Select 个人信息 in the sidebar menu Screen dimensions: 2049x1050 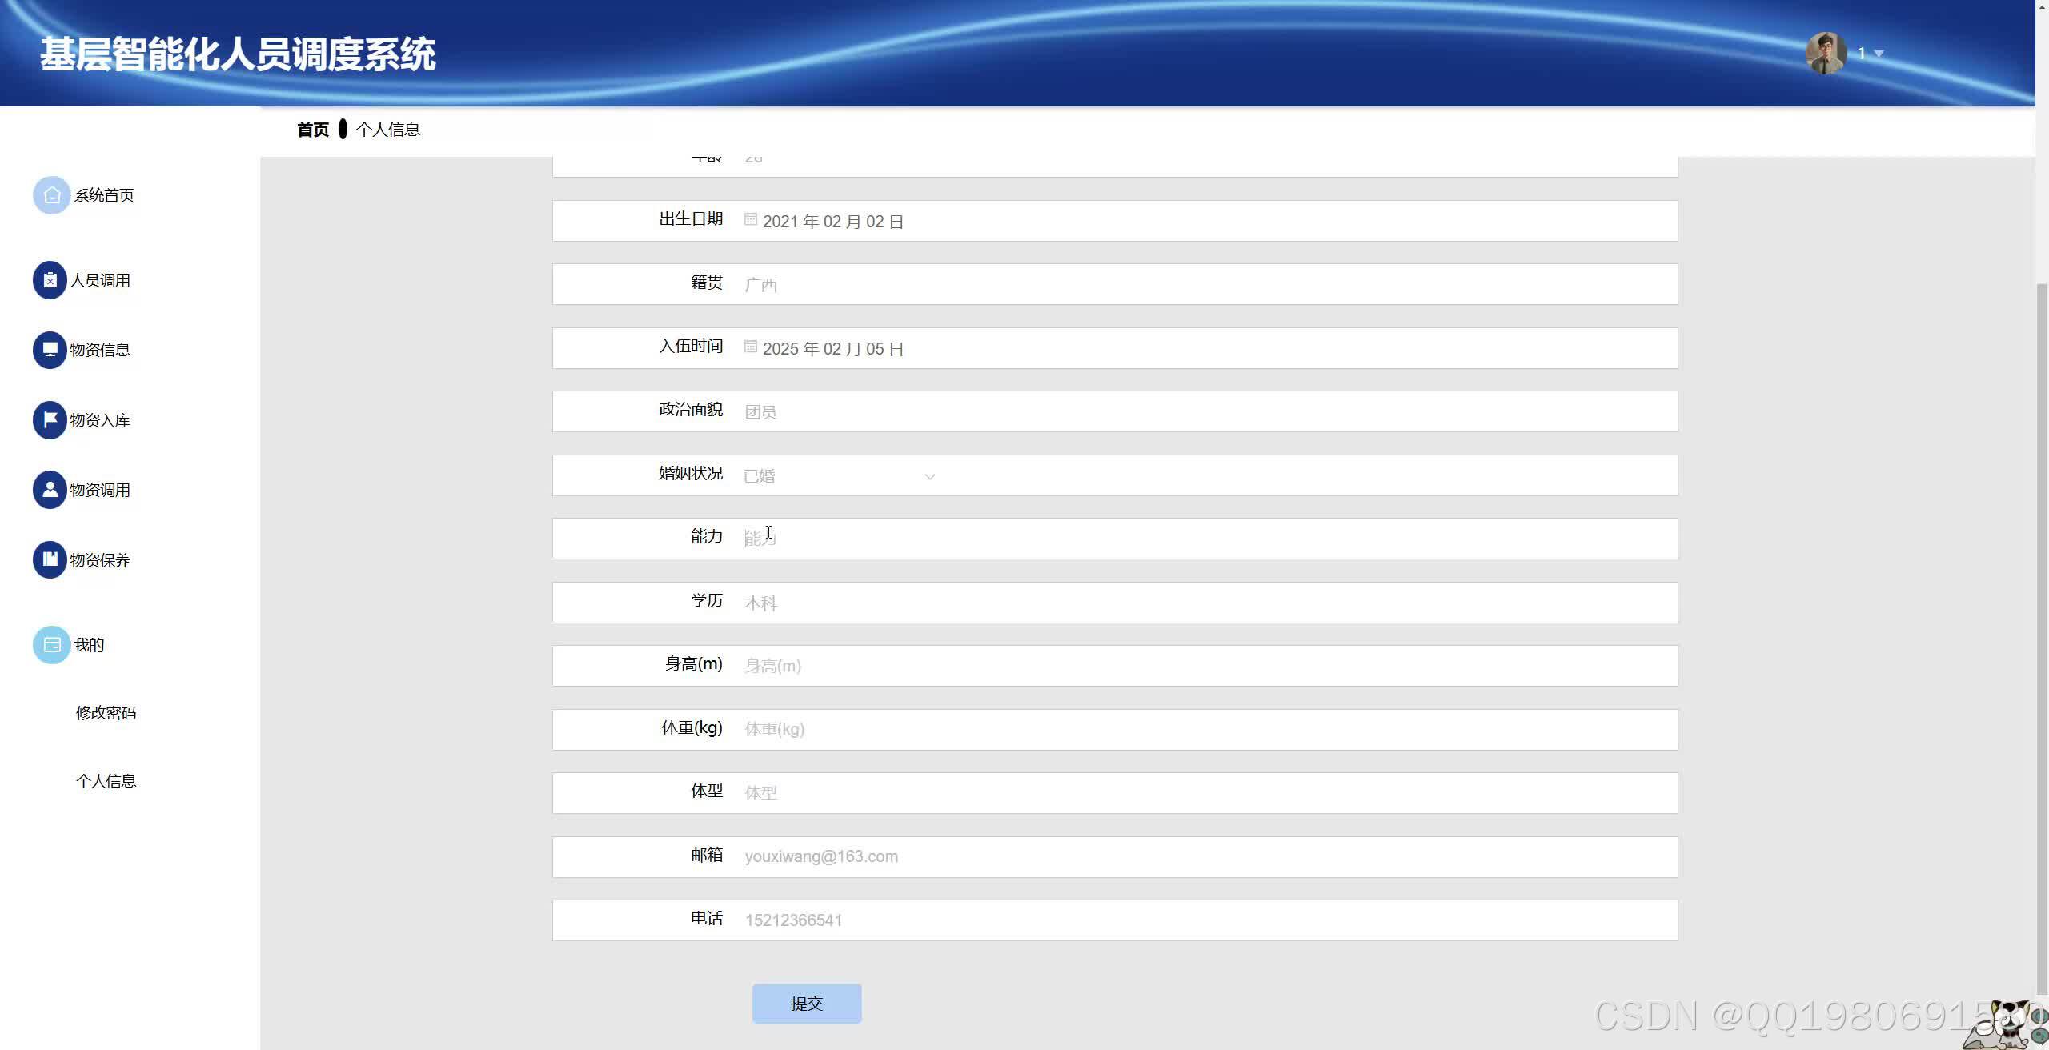pyautogui.click(x=106, y=780)
